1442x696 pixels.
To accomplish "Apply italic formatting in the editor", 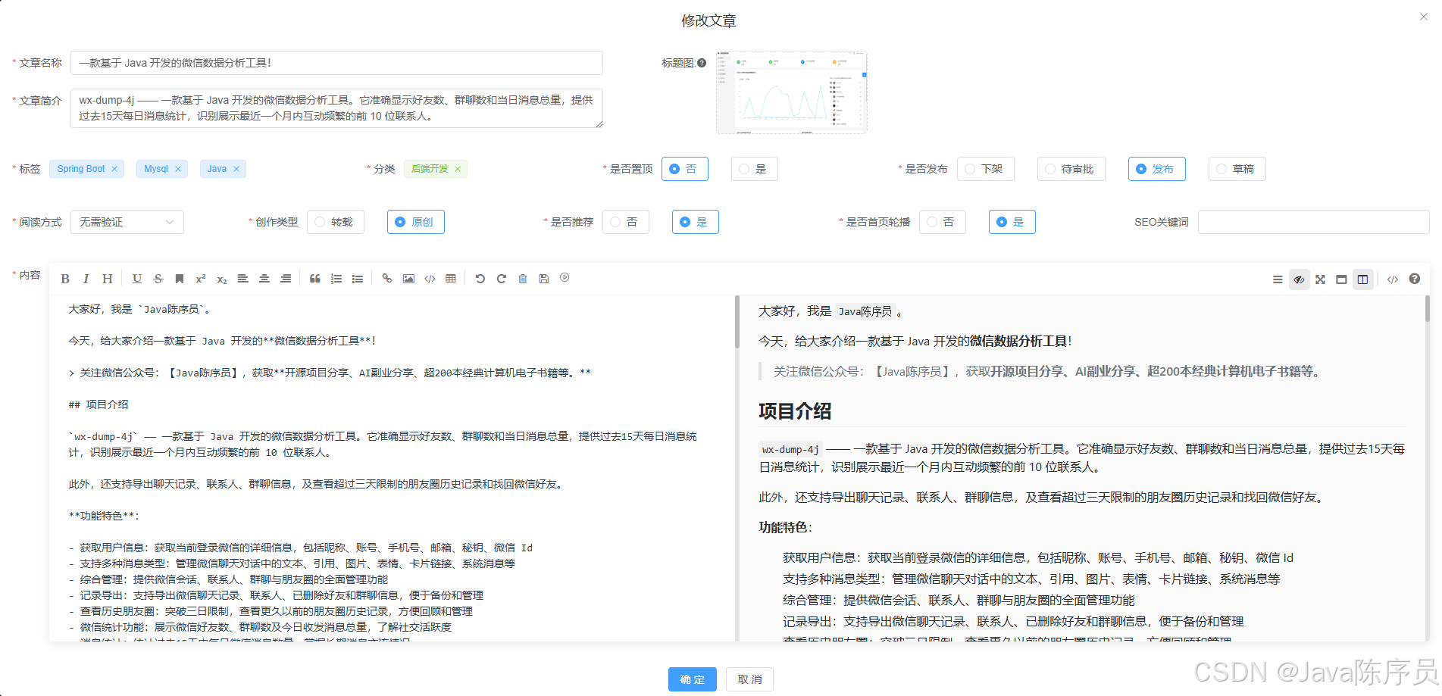I will pyautogui.click(x=86, y=279).
